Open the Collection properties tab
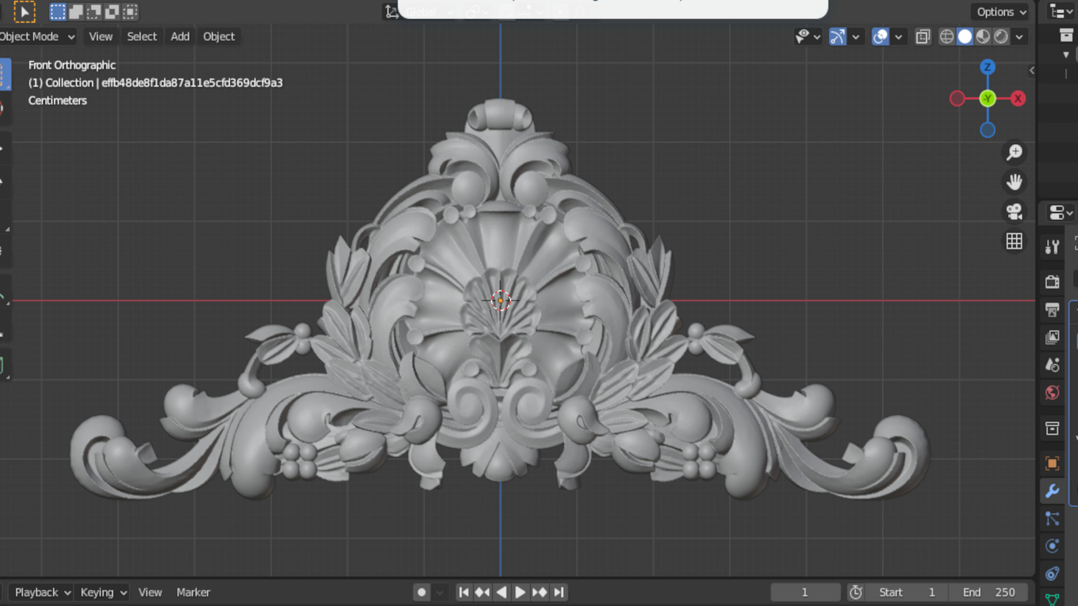 [1052, 429]
